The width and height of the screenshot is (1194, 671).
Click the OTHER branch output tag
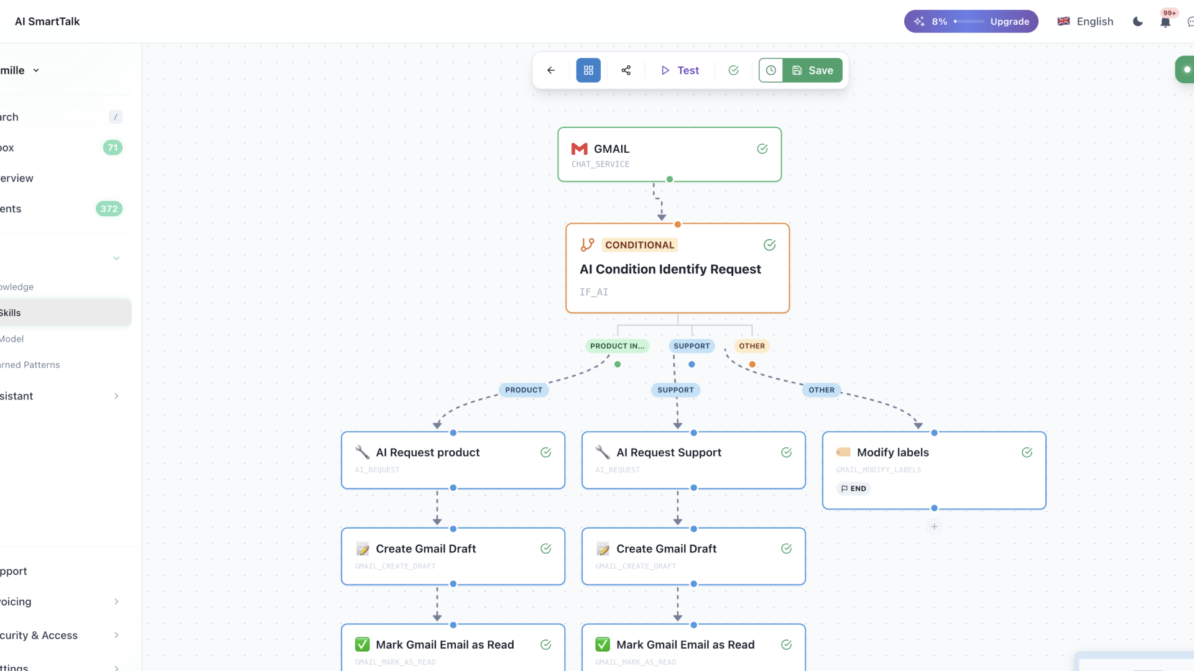point(752,346)
